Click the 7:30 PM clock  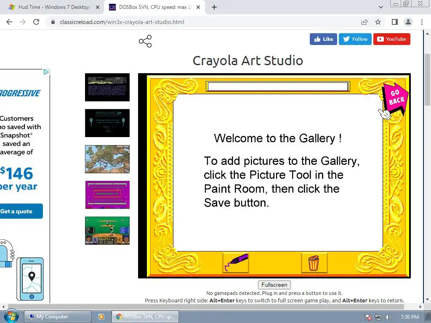[x=410, y=317]
